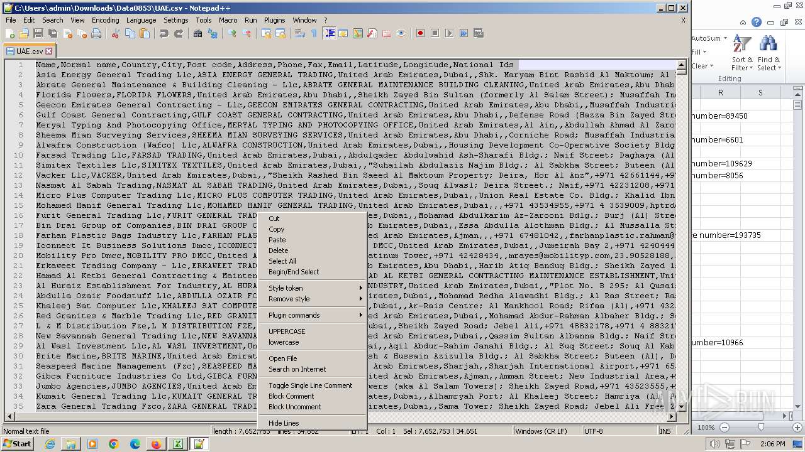
Task: Expand the Style token submenu
Action: (312, 288)
